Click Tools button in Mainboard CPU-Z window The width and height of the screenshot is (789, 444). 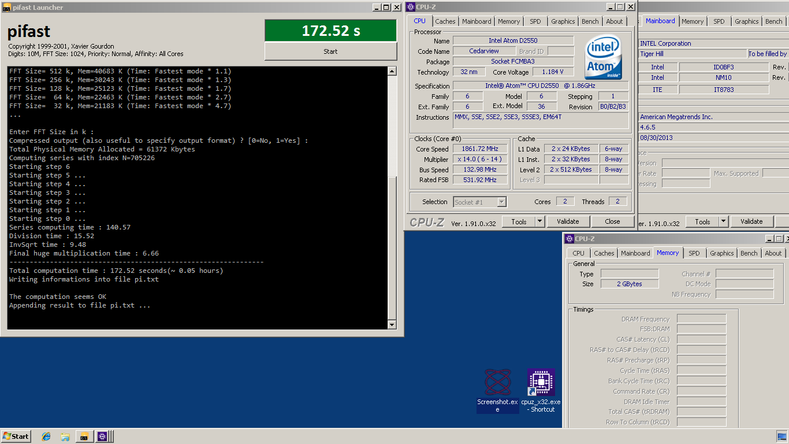[x=702, y=221]
